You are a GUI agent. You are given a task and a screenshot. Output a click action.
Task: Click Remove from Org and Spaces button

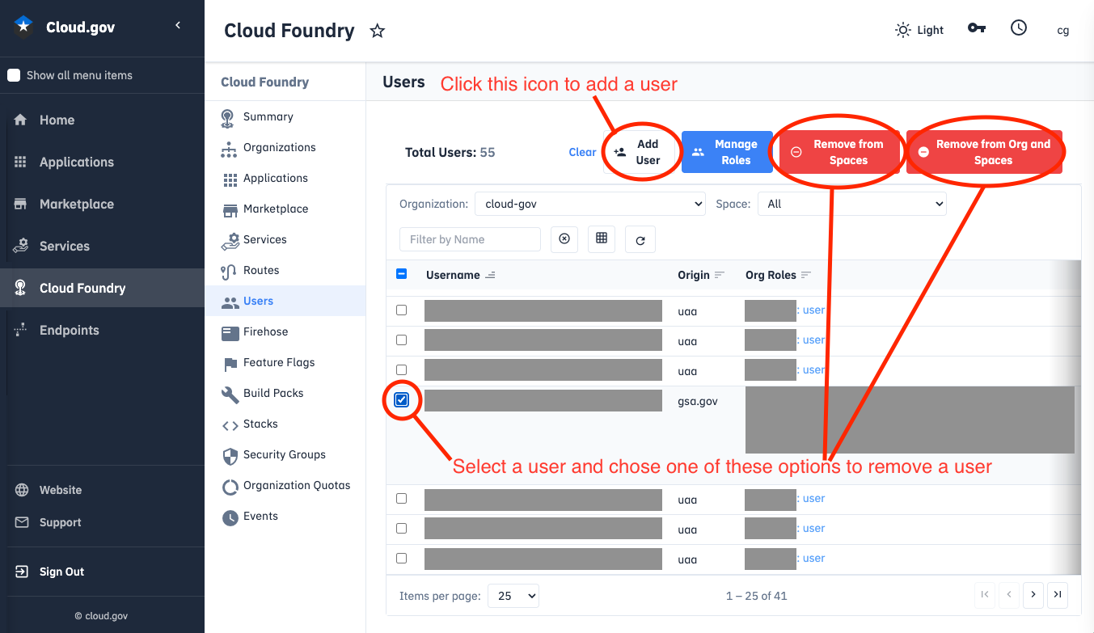click(x=984, y=152)
